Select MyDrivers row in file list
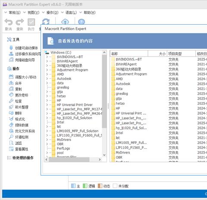207x200 pixels. pos(123,153)
